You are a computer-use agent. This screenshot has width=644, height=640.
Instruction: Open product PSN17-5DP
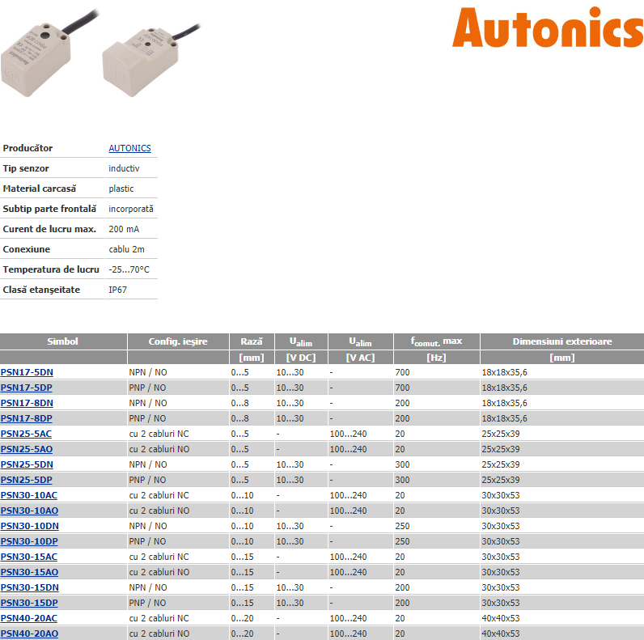point(26,388)
